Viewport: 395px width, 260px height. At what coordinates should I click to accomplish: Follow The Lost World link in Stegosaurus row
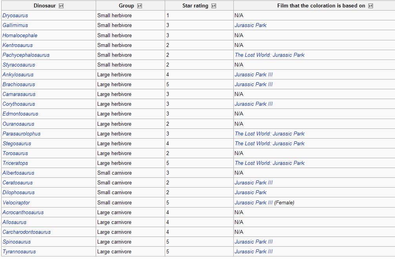point(269,144)
